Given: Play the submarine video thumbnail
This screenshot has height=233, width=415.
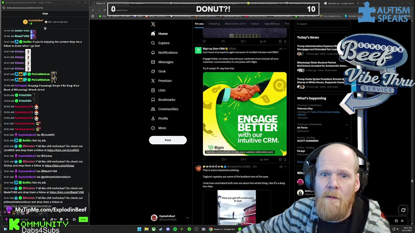Looking at the screenshot, I should pyautogui.click(x=237, y=208).
